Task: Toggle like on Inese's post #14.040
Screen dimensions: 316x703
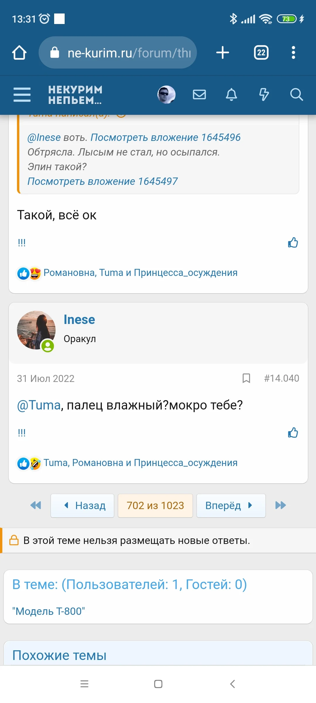Action: (x=293, y=433)
